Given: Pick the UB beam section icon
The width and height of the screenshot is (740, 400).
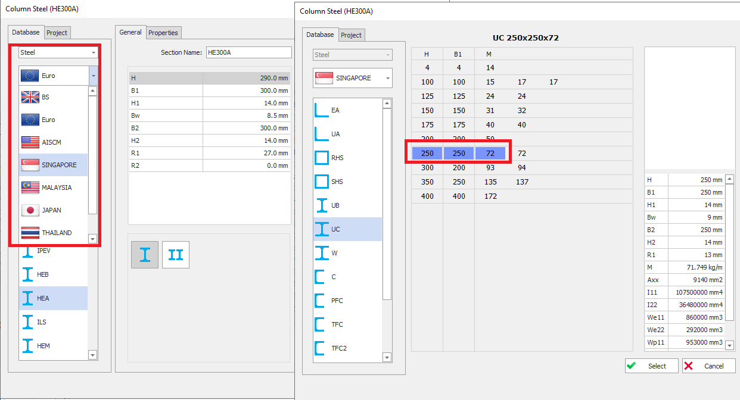Looking at the screenshot, I should (322, 205).
